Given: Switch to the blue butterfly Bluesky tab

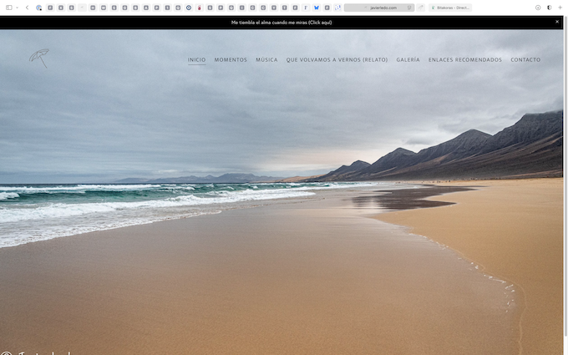Looking at the screenshot, I should (x=317, y=8).
